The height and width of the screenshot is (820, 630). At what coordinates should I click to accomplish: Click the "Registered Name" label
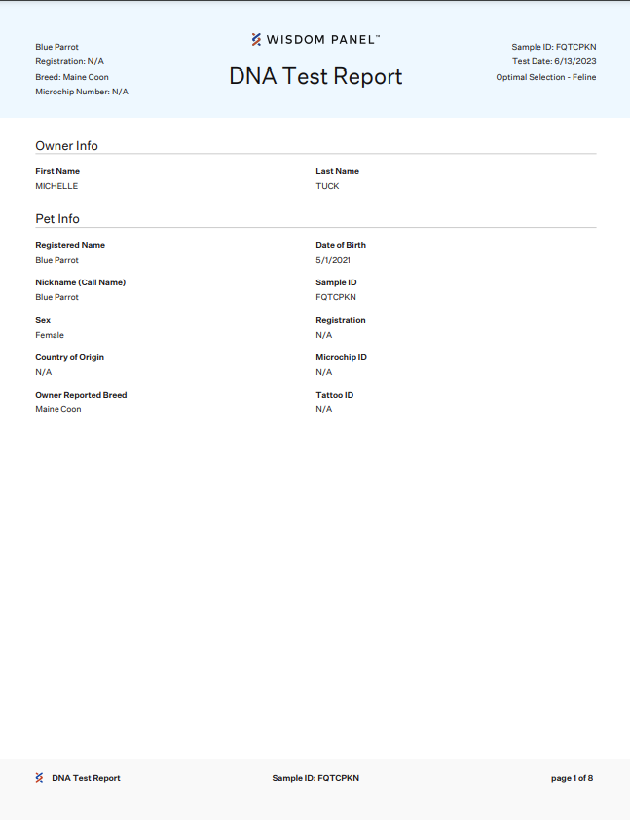[x=70, y=245]
